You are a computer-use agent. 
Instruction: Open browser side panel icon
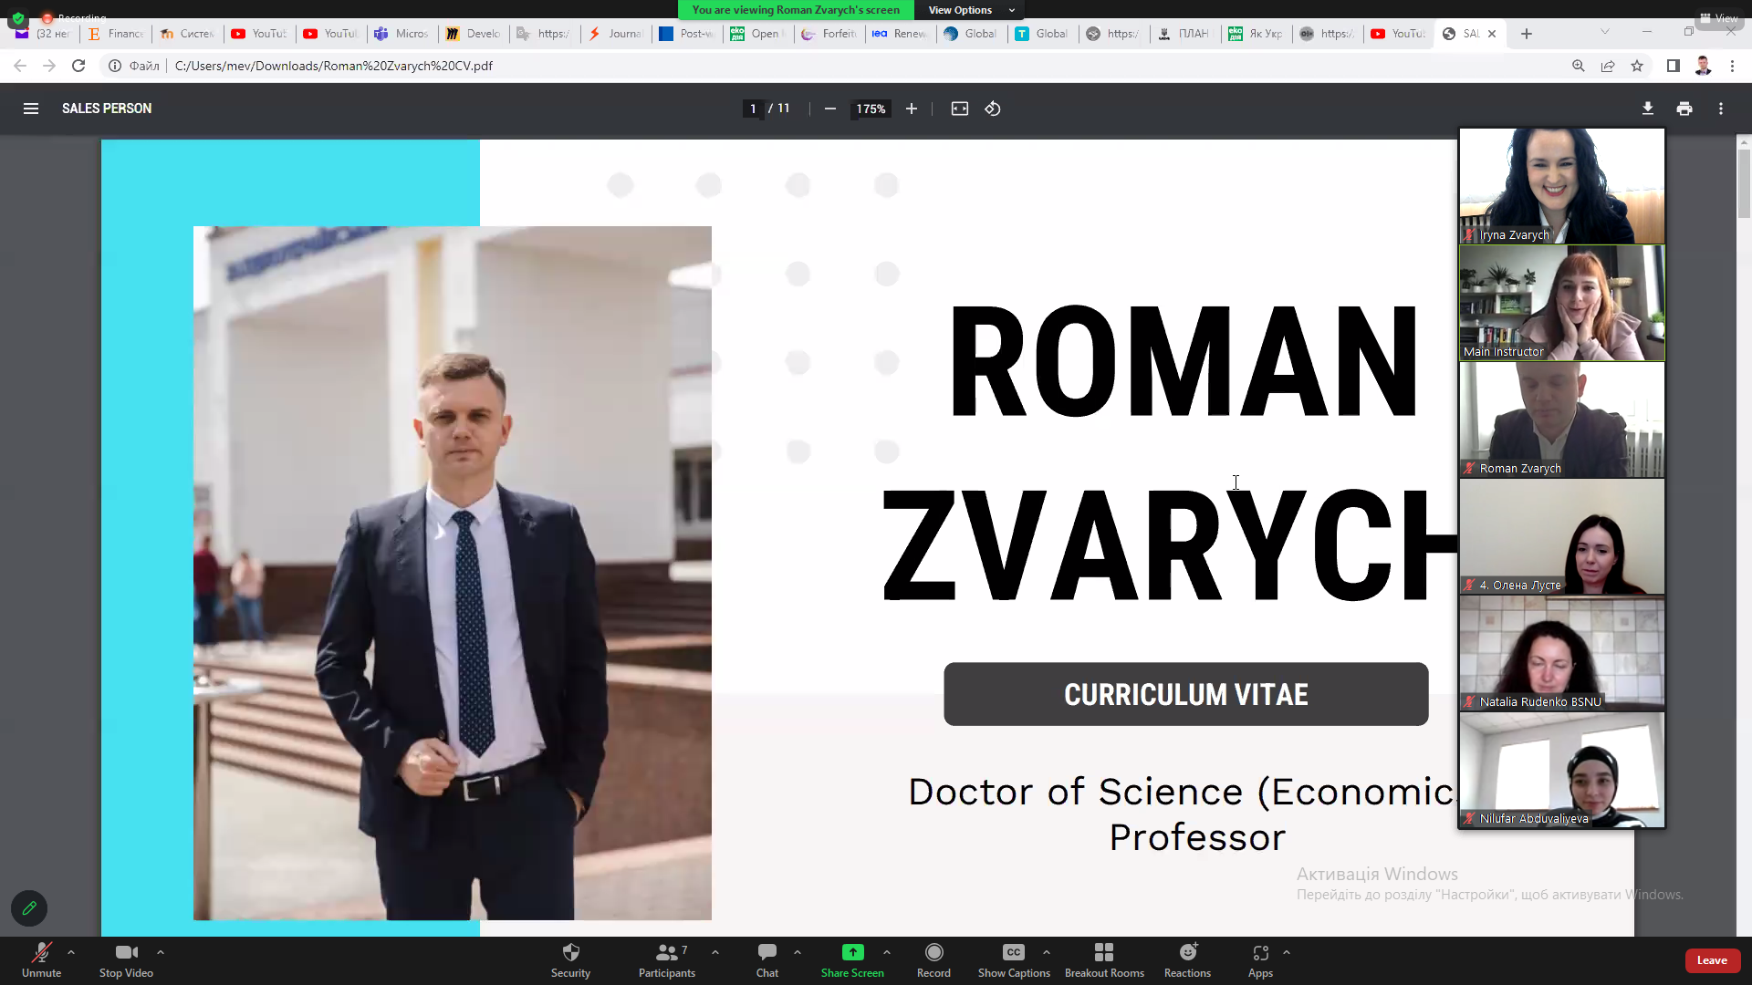tap(1674, 66)
